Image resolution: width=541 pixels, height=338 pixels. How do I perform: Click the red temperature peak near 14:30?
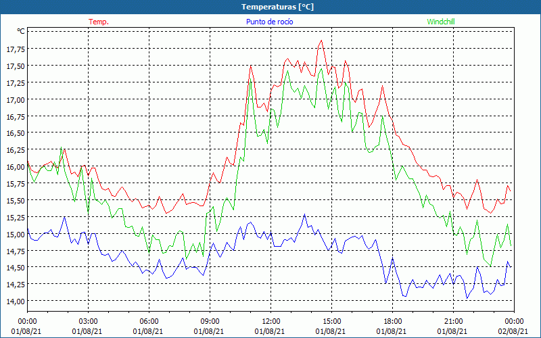321,41
